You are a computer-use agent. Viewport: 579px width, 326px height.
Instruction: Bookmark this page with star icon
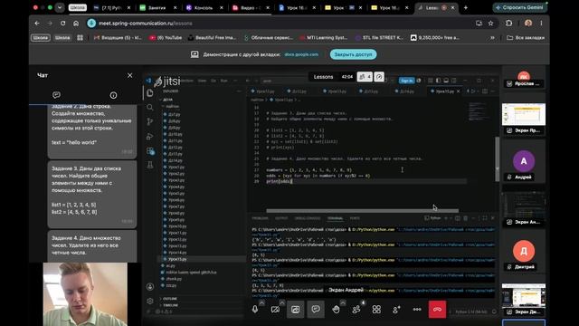tap(490, 23)
